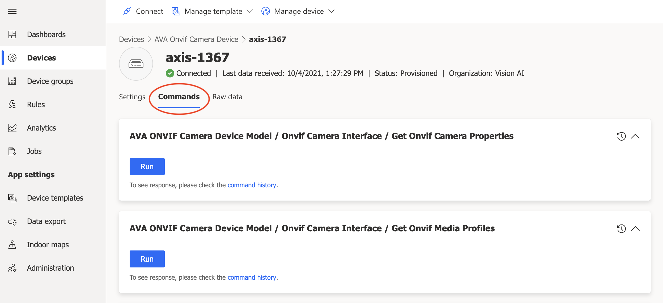Click the Dashboards sidebar icon
The height and width of the screenshot is (303, 663).
click(12, 34)
